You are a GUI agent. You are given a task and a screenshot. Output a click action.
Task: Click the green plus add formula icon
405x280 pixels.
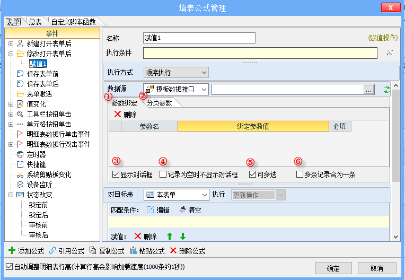[12, 250]
